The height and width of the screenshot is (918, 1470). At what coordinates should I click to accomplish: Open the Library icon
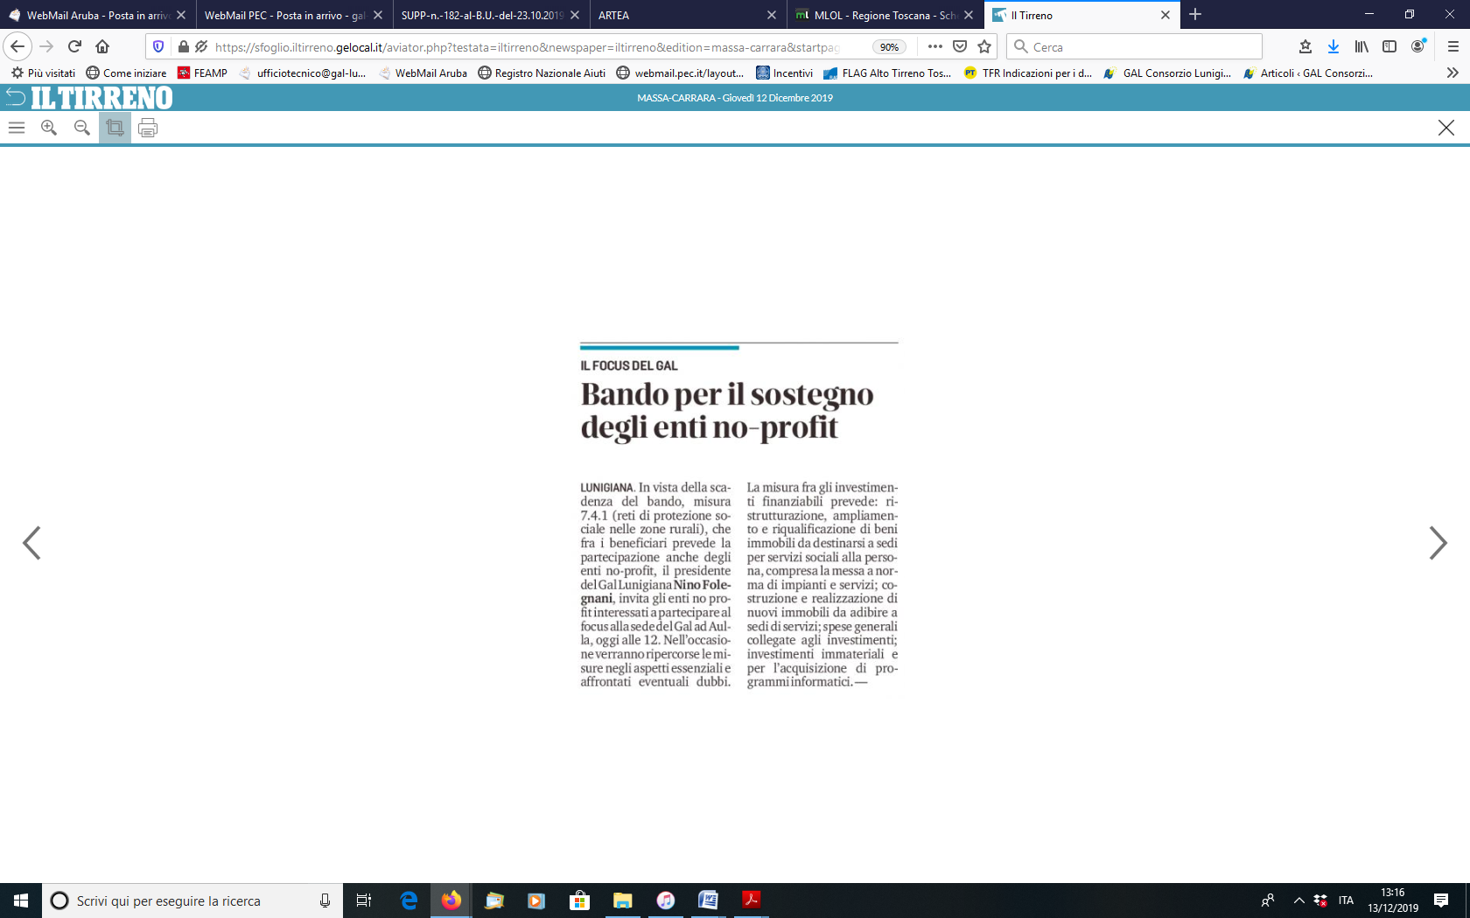click(1361, 46)
